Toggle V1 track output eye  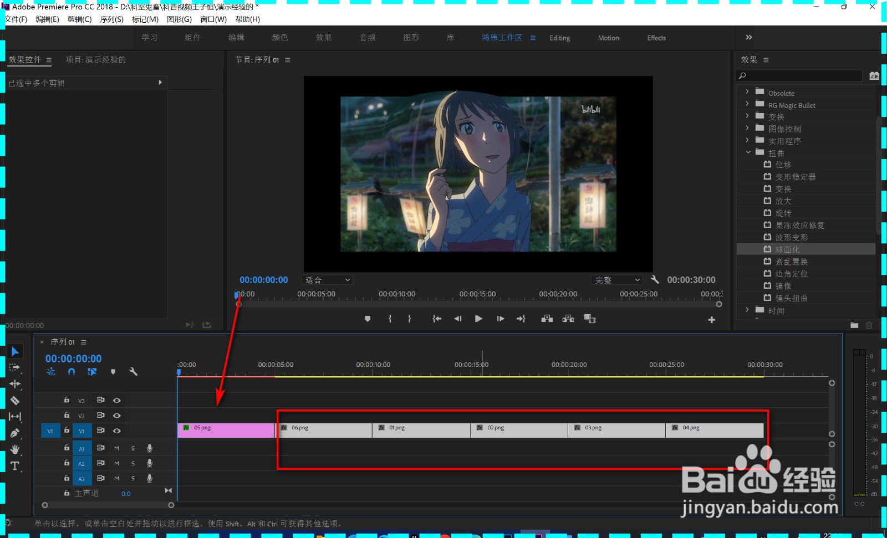(117, 431)
